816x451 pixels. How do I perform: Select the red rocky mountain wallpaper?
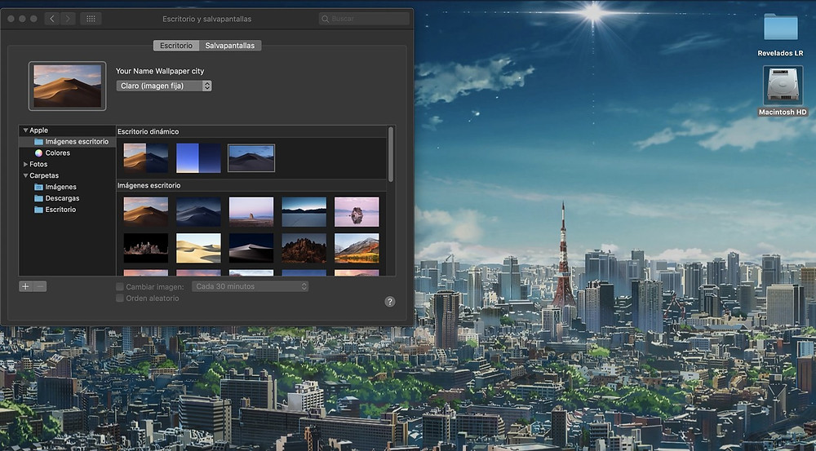304,248
